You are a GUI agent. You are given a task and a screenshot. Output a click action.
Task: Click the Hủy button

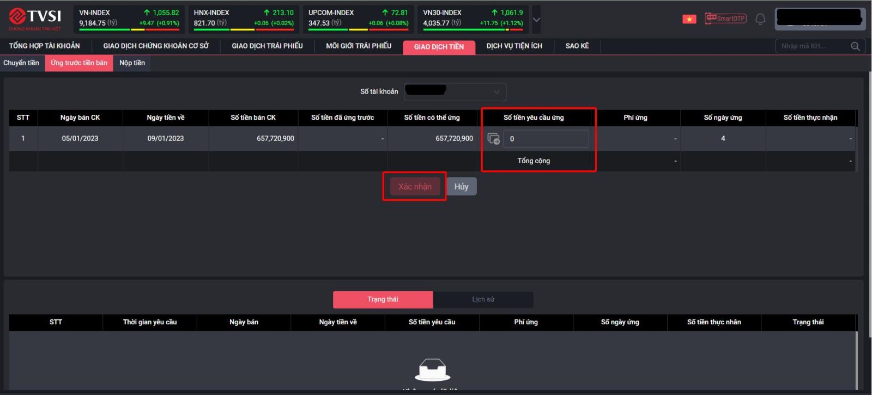pos(461,187)
